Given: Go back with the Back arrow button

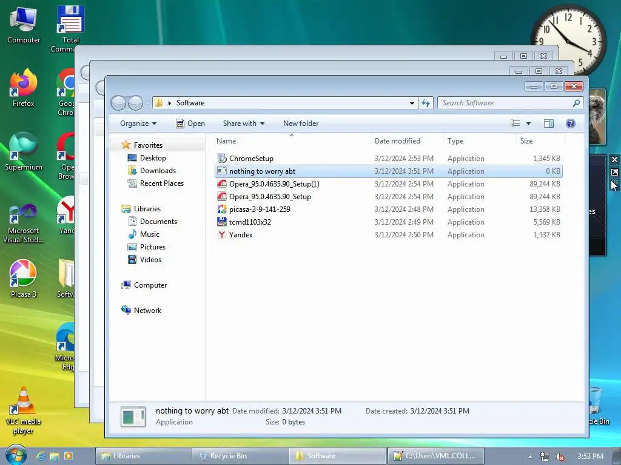Looking at the screenshot, I should (118, 103).
